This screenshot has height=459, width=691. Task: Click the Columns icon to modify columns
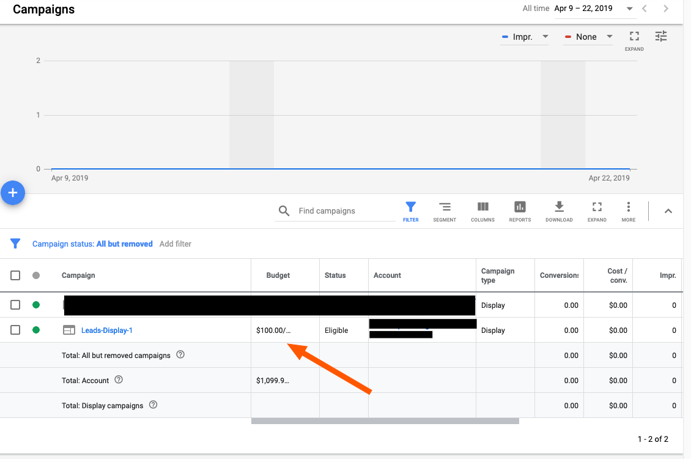(x=482, y=211)
